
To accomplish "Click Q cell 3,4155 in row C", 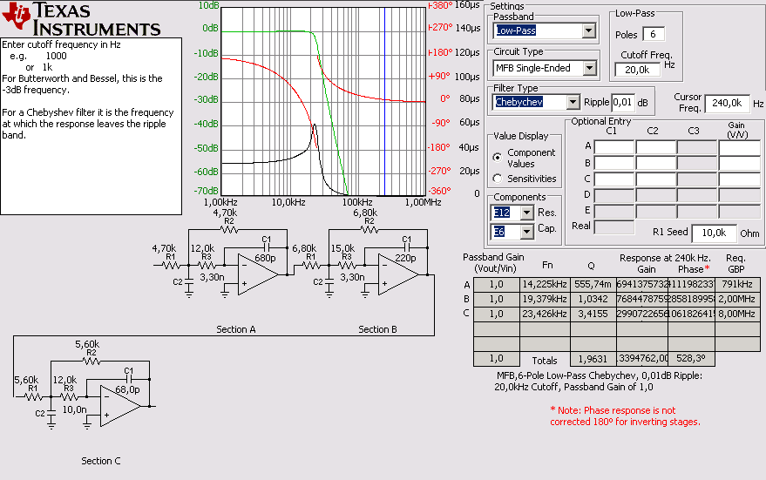I will [x=593, y=314].
